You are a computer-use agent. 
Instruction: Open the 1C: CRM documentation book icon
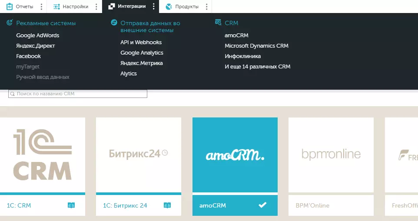pos(71,205)
